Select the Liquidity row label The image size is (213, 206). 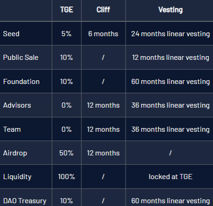coord(17,177)
